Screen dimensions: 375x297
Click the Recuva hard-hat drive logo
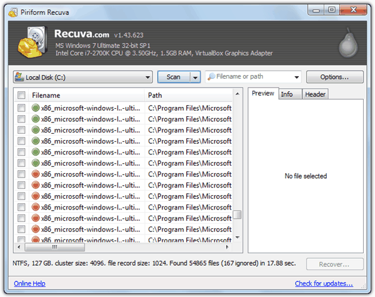coord(32,42)
